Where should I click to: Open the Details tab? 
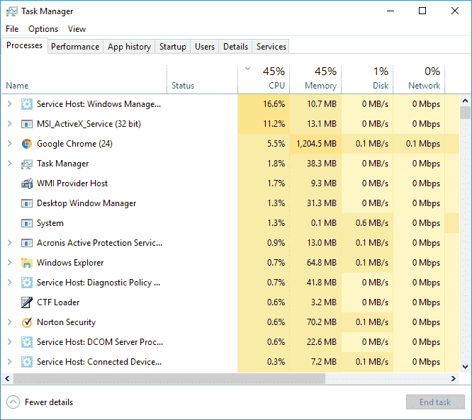tap(235, 47)
